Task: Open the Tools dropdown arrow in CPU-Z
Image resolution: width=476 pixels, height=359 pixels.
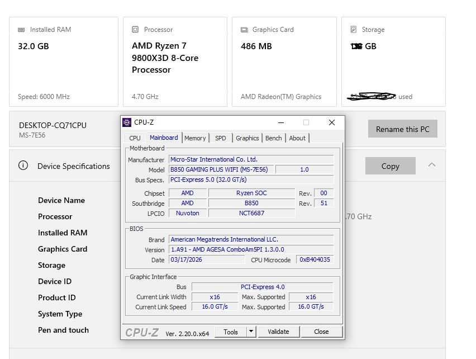Action: point(251,332)
